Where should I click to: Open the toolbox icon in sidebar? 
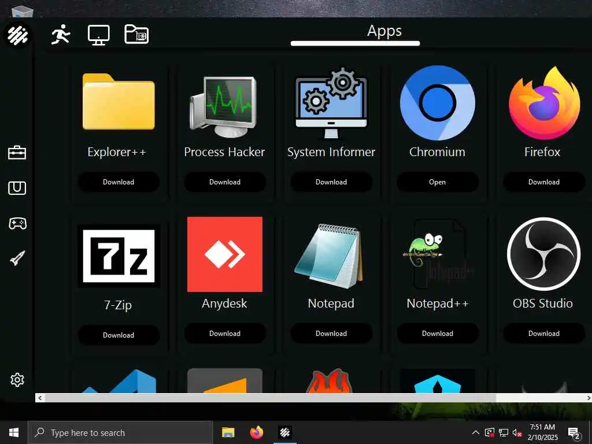17,153
